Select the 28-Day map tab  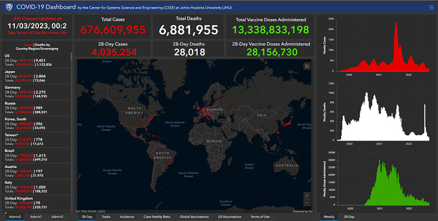87,217
